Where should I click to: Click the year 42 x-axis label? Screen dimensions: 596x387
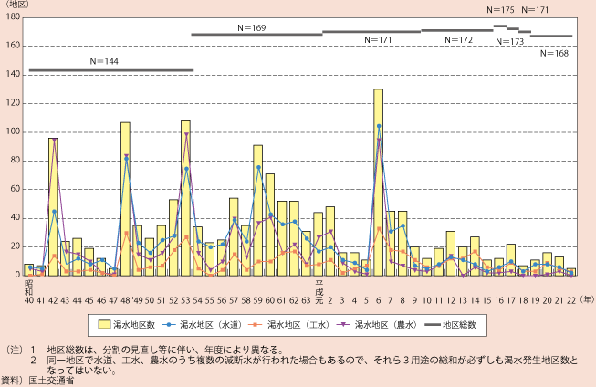tap(53, 300)
